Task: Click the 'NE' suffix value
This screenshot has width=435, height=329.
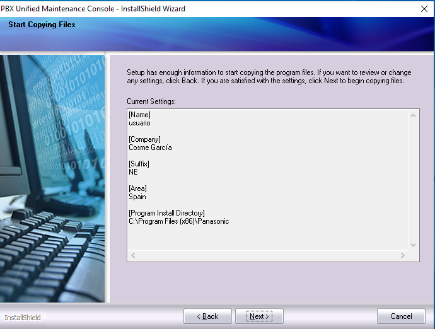Action: (133, 172)
